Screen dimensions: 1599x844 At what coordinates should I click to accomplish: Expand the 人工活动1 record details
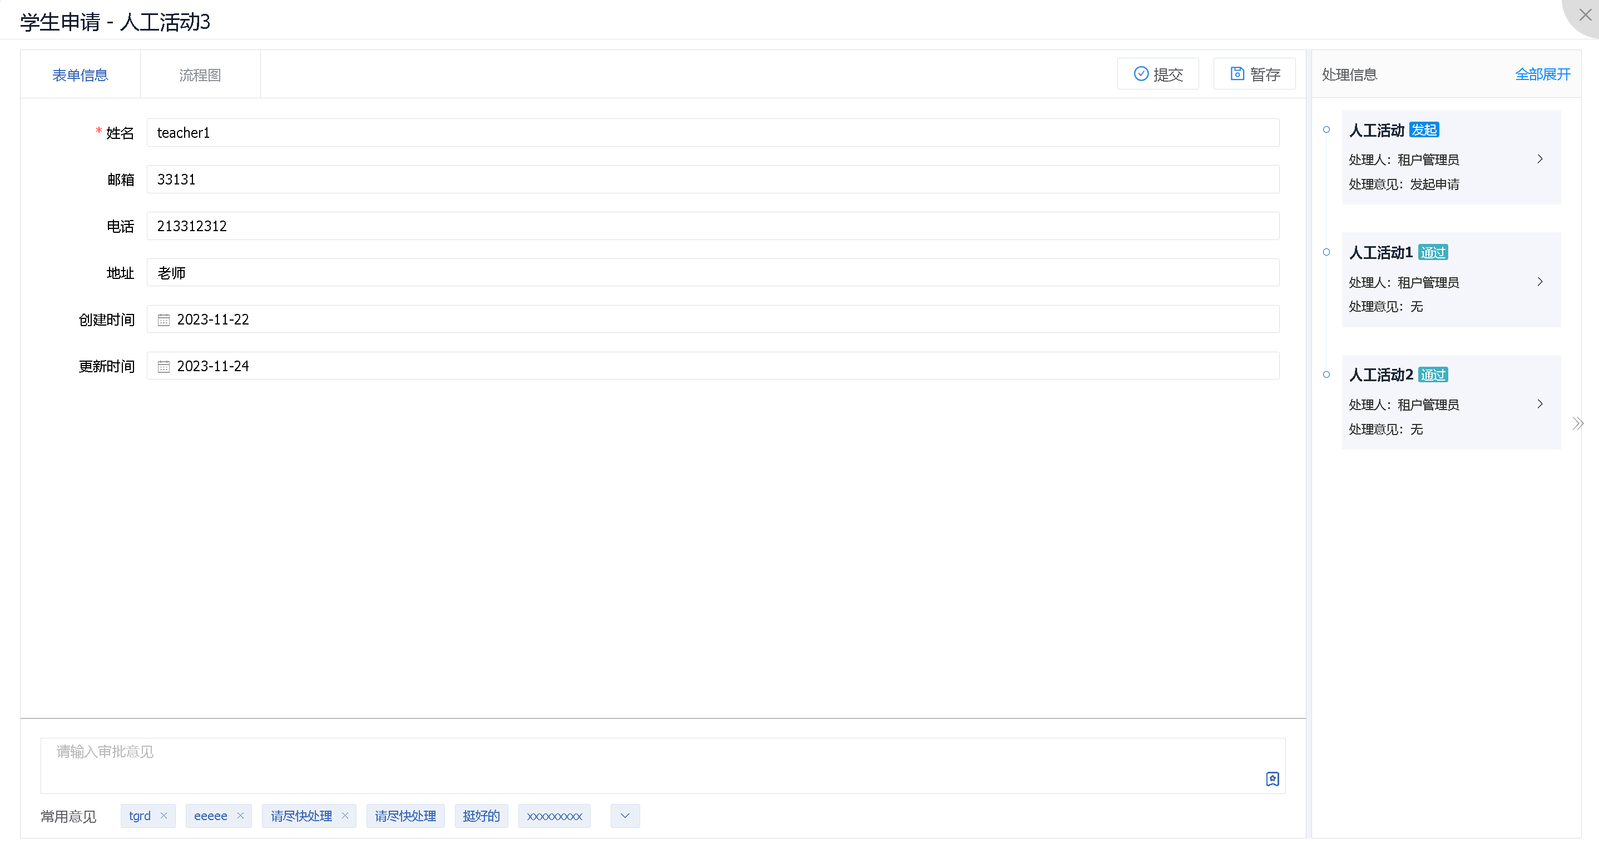click(x=1539, y=282)
